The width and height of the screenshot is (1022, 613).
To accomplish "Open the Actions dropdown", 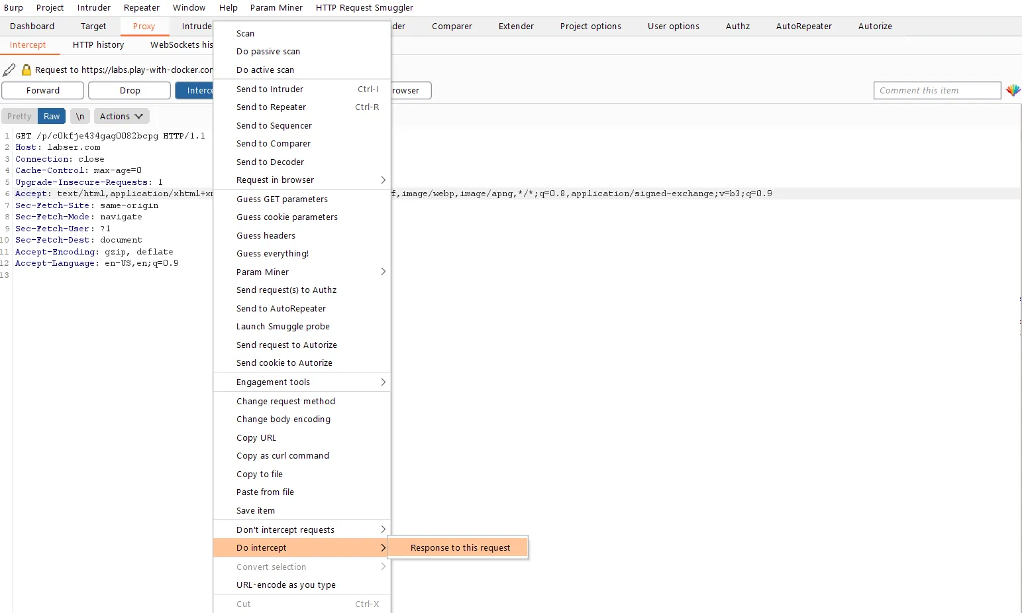I will point(121,116).
